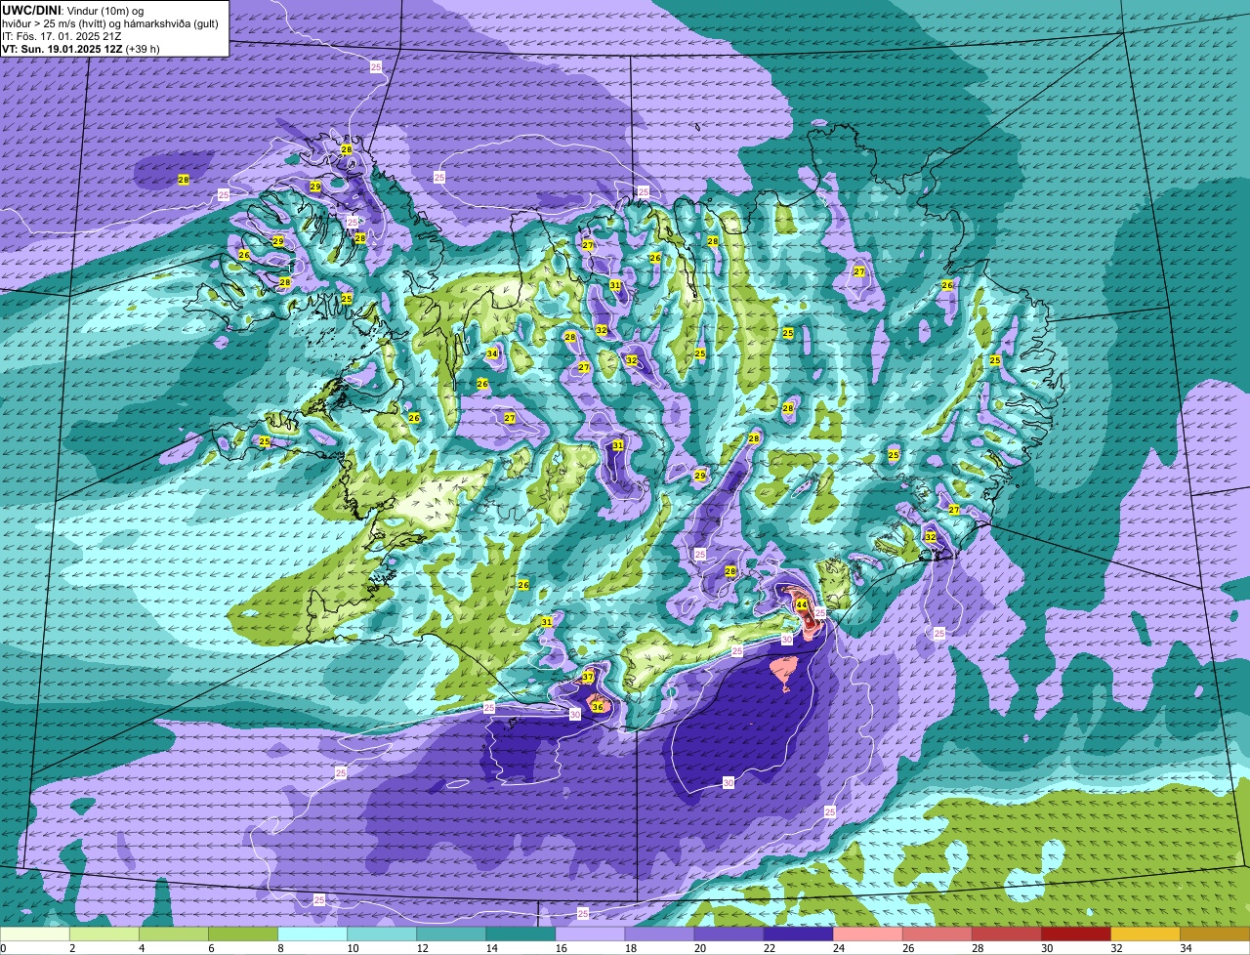This screenshot has height=955, width=1250.
Task: Click the yellow '36' max gust label
Action: click(x=597, y=706)
